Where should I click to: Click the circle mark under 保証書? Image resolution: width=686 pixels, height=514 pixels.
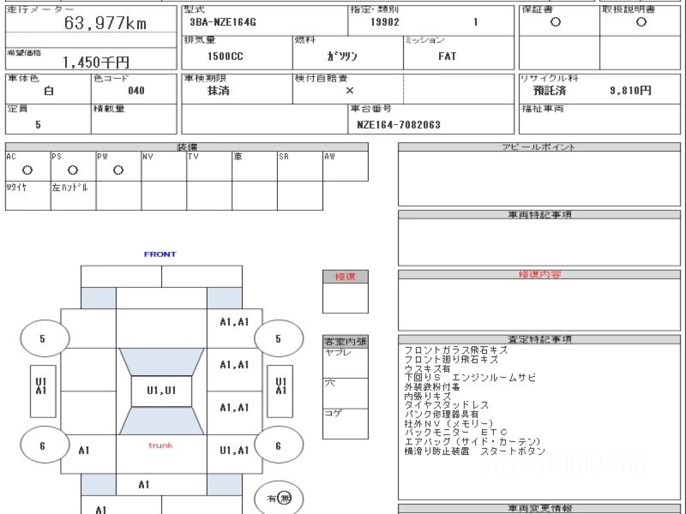[555, 22]
